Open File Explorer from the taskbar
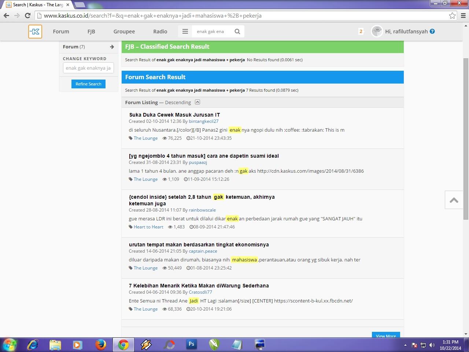 55,345
